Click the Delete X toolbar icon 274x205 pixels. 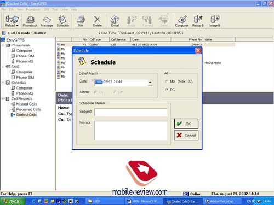[x=97, y=21]
